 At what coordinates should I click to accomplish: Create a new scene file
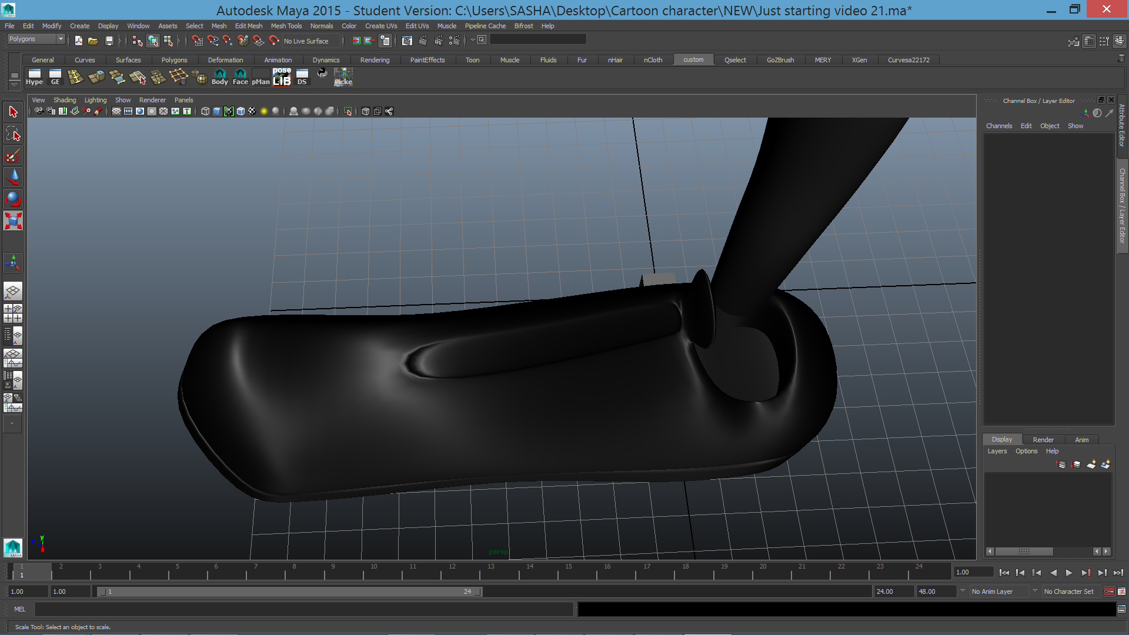point(79,41)
